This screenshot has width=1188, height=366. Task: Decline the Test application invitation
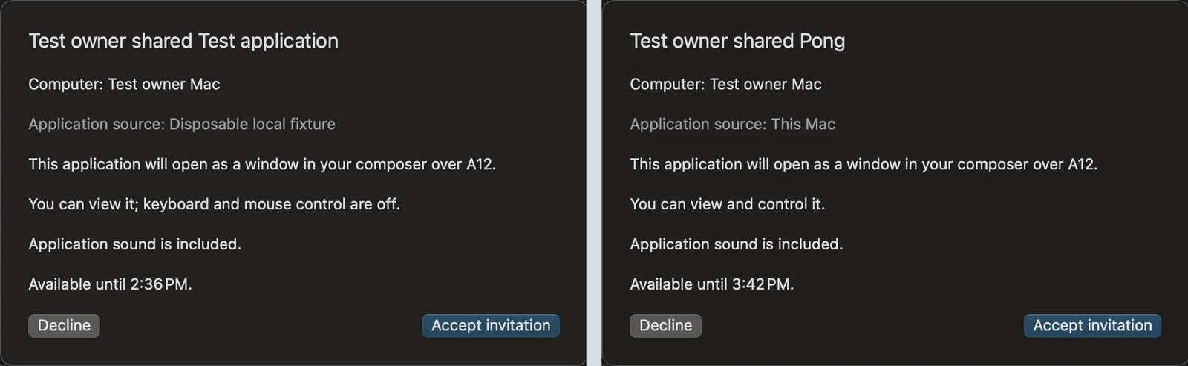[x=64, y=325]
